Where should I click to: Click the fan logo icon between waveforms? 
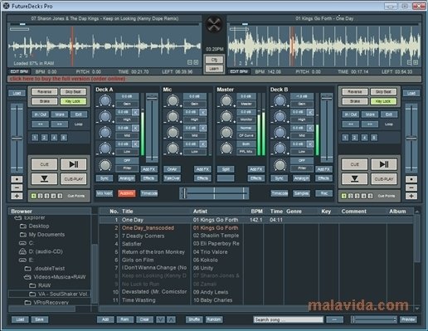(x=214, y=24)
